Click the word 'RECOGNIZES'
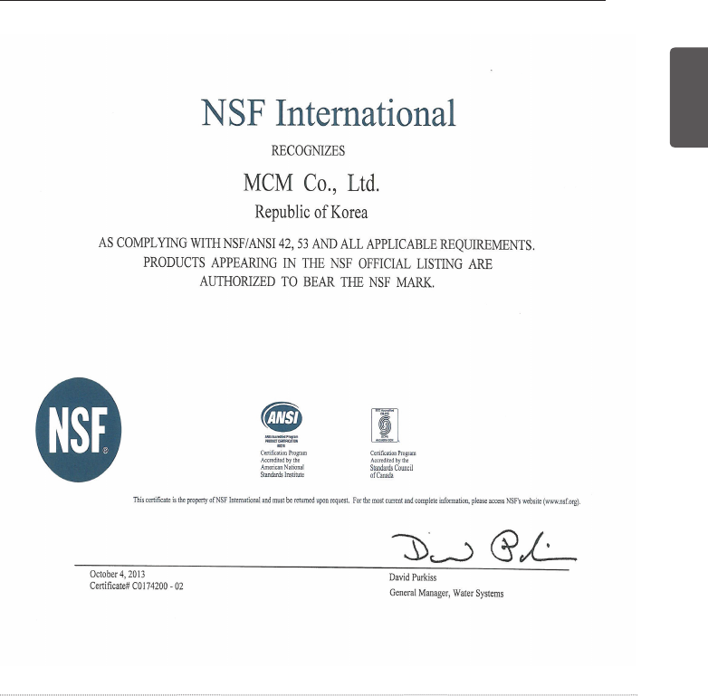Screen dimensions: 708x696 [308, 150]
